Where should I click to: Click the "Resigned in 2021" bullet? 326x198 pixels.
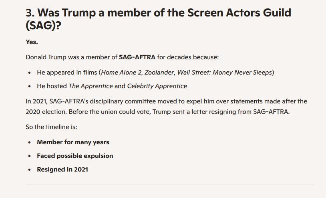62,169
